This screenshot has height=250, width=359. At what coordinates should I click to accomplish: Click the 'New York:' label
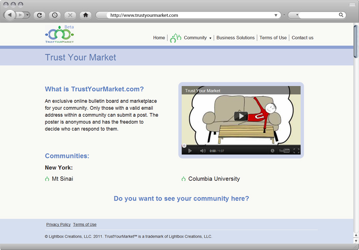coord(59,168)
